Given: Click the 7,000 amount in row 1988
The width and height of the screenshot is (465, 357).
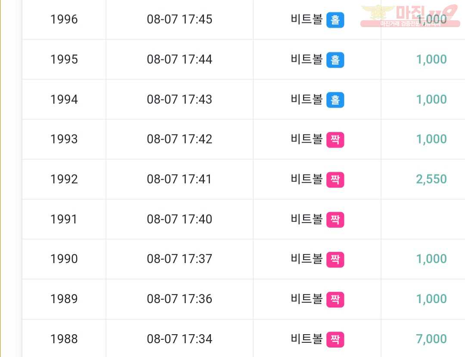Looking at the screenshot, I should [431, 339].
